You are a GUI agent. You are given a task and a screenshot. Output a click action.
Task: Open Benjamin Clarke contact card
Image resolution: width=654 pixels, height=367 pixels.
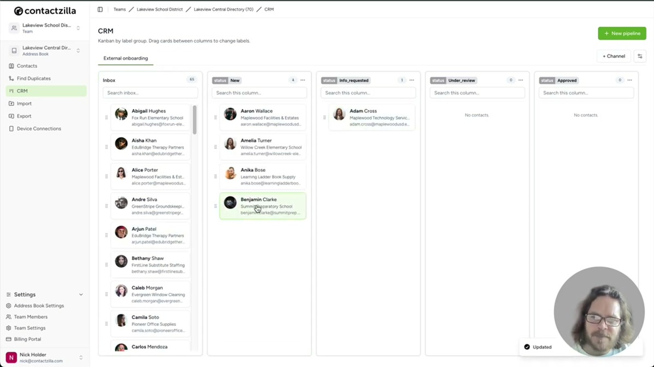[x=263, y=206]
